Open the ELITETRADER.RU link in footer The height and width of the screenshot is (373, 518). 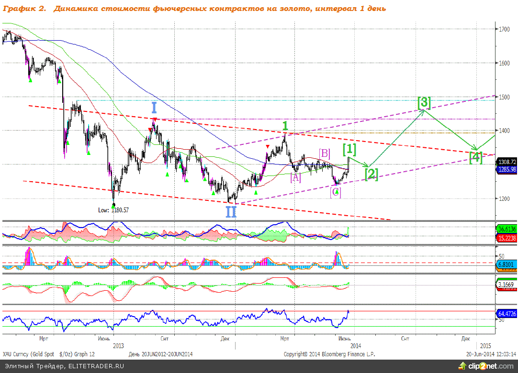(96, 366)
